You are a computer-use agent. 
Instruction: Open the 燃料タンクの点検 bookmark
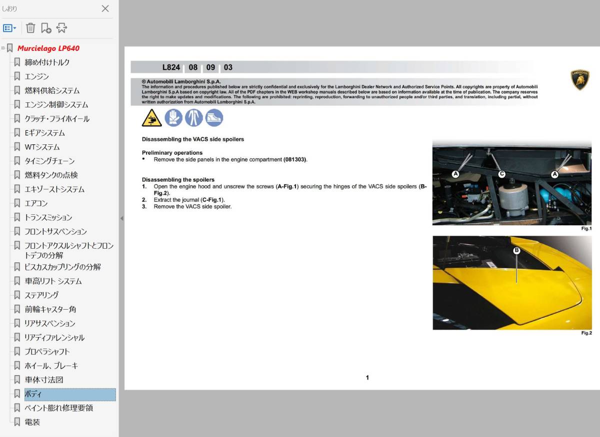[x=51, y=175]
